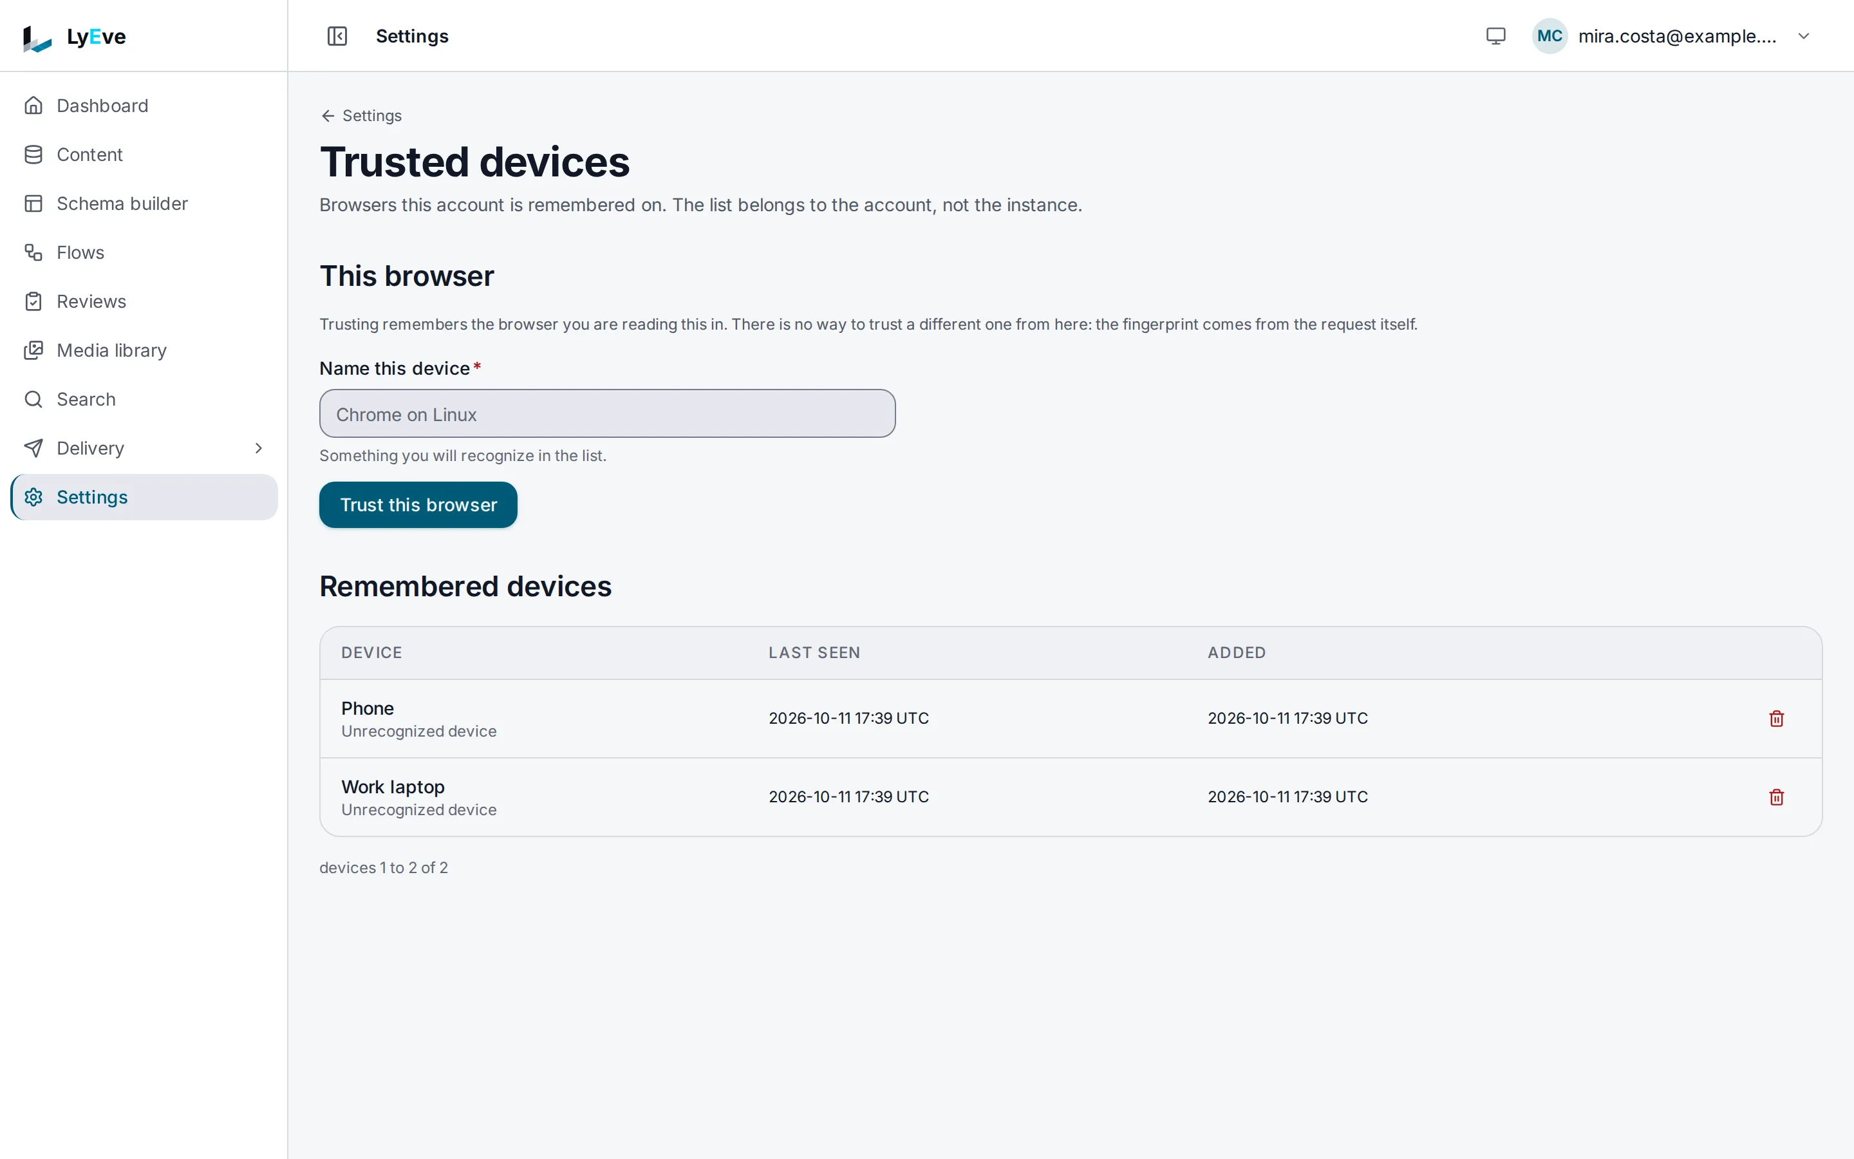Click the monitor theme icon
This screenshot has width=1854, height=1159.
[1495, 36]
